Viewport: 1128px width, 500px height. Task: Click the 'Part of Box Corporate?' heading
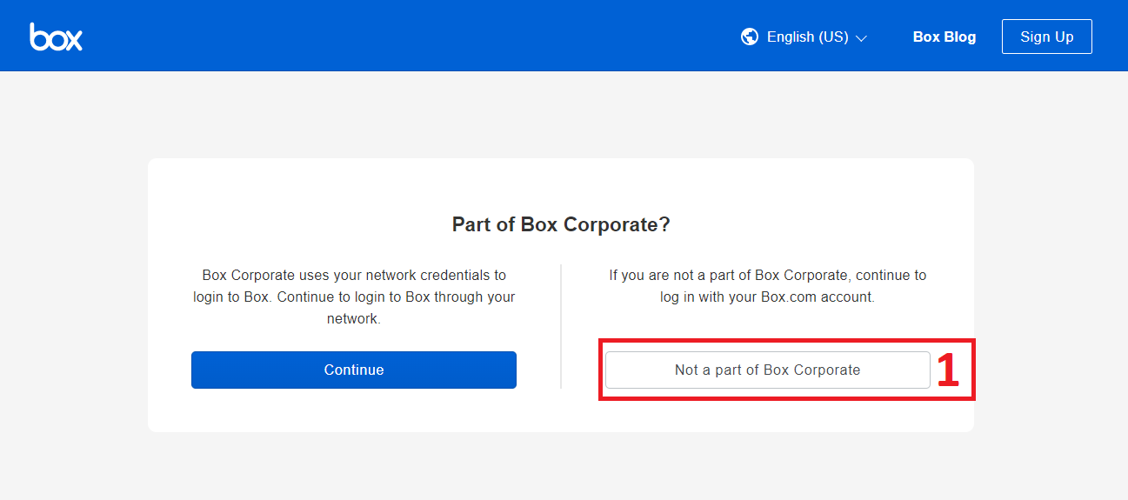coord(561,224)
